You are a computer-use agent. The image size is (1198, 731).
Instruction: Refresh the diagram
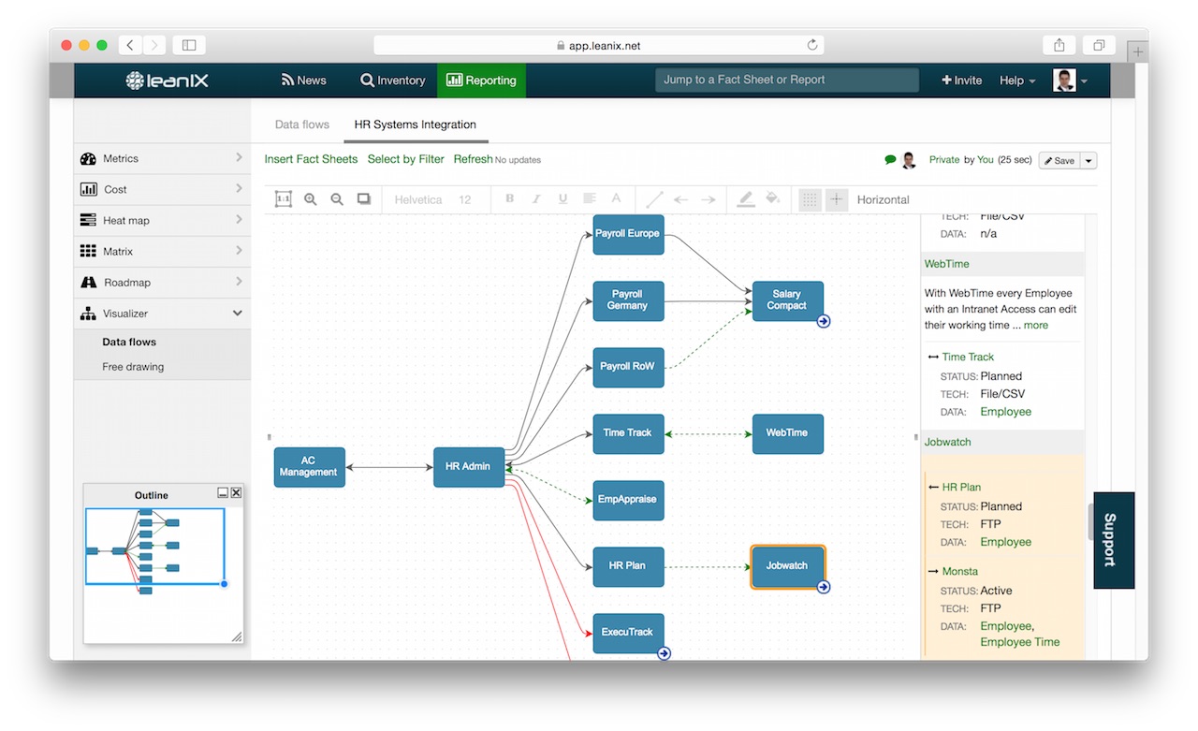point(473,159)
